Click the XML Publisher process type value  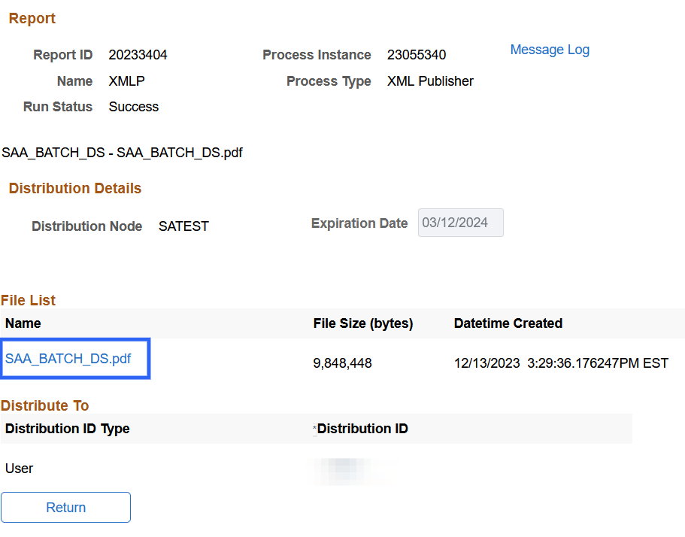pos(430,81)
